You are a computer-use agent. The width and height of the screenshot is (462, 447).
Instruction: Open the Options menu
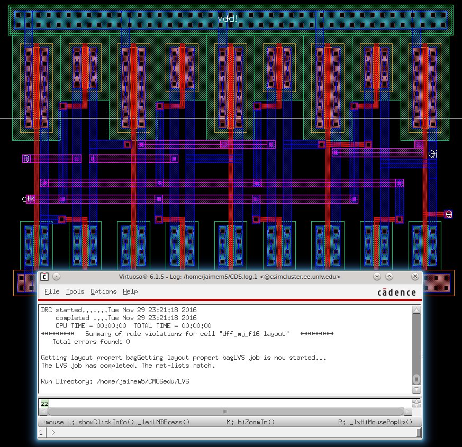tap(103, 291)
